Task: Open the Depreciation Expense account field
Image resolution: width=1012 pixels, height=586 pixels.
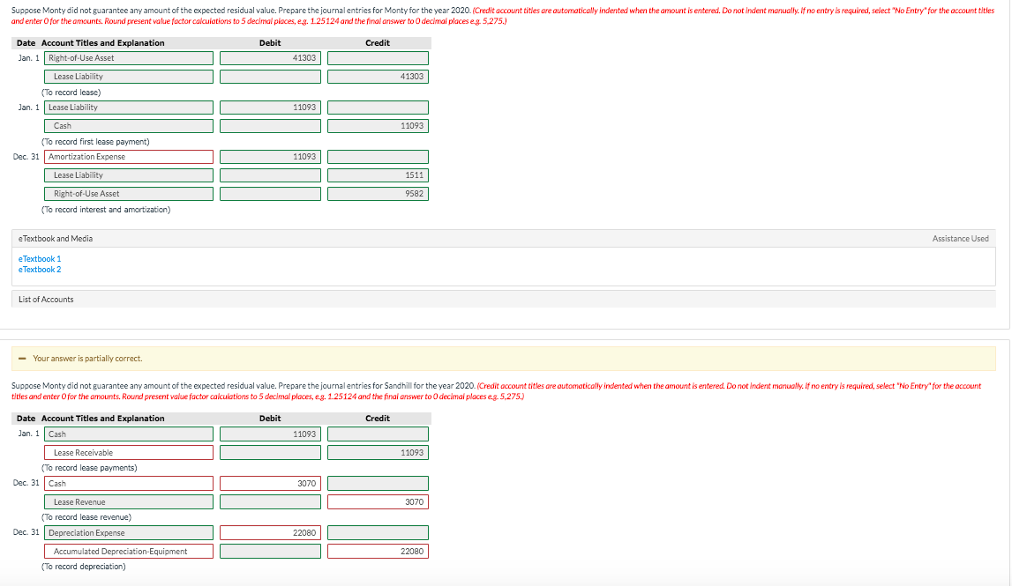Action: 129,533
